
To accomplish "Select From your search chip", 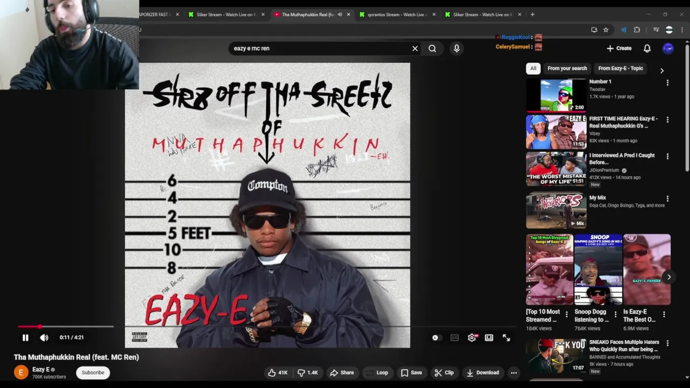I will click(x=567, y=68).
